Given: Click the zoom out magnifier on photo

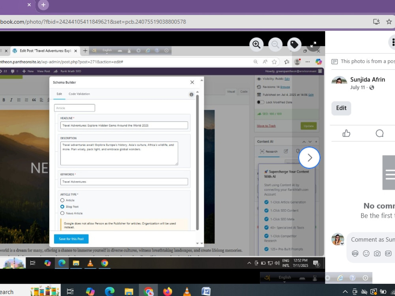Looking at the screenshot, I should (x=275, y=45).
